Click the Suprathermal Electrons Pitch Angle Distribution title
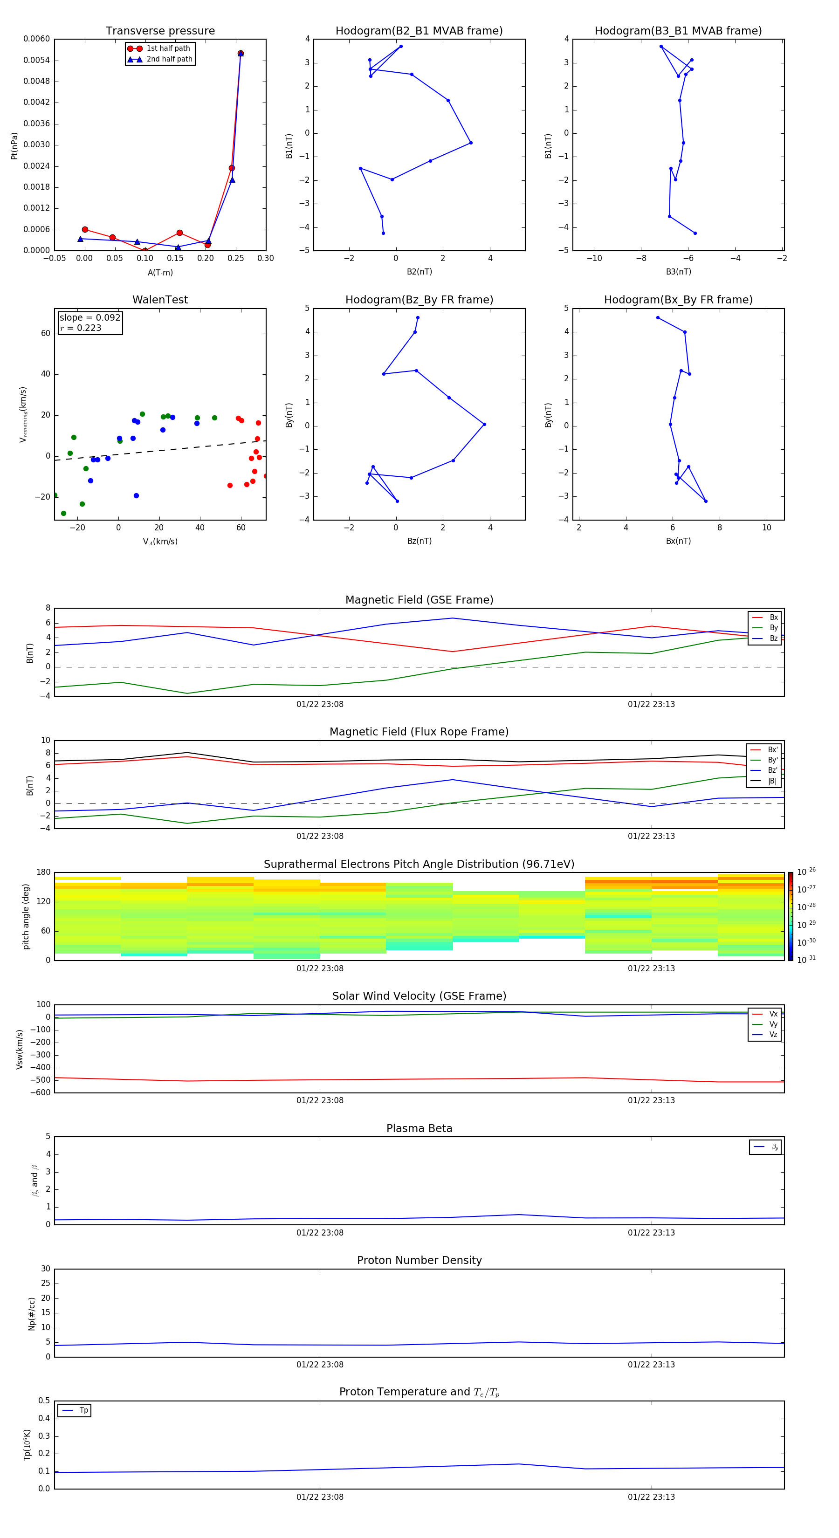 419,865
